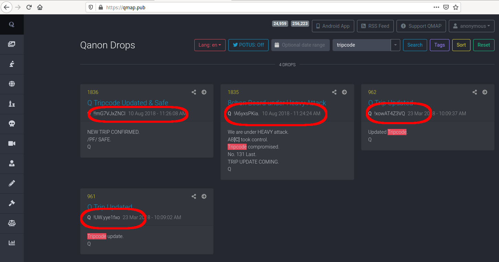Viewport: 499px width, 262px height.
Task: Click drop number 1836
Action: click(x=93, y=92)
